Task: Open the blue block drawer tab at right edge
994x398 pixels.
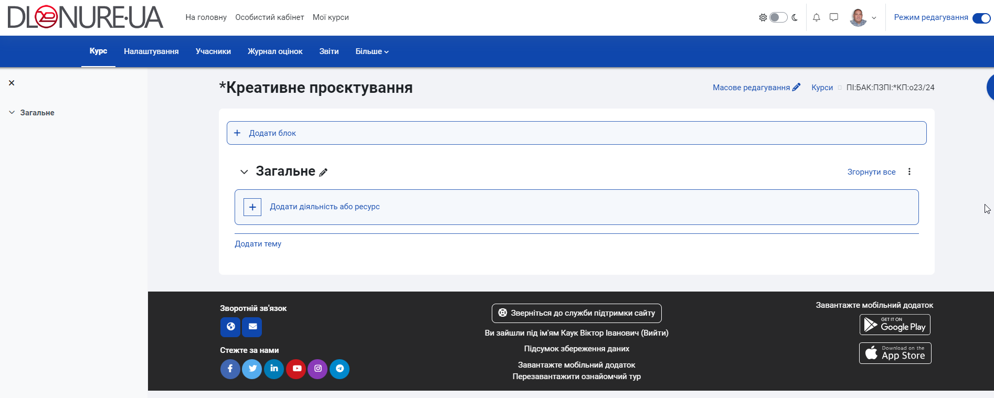Action: (990, 87)
